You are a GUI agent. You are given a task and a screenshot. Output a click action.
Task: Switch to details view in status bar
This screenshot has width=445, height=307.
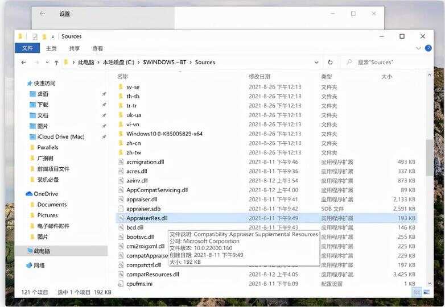click(417, 292)
